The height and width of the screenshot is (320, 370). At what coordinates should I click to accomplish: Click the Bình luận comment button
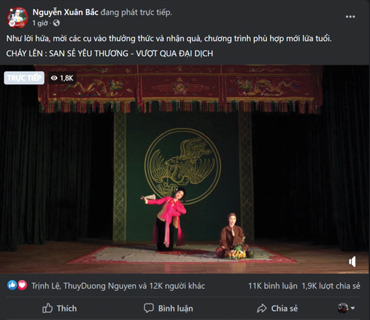point(168,308)
